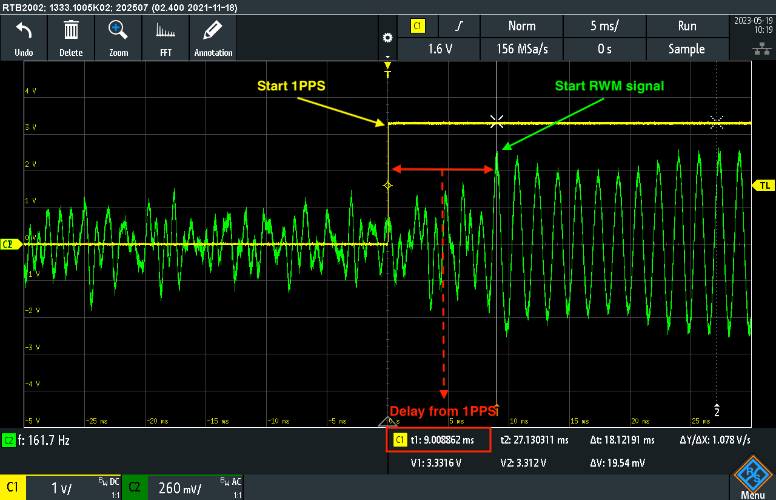Select the rising edge trigger slope
776x500 pixels.
459,26
